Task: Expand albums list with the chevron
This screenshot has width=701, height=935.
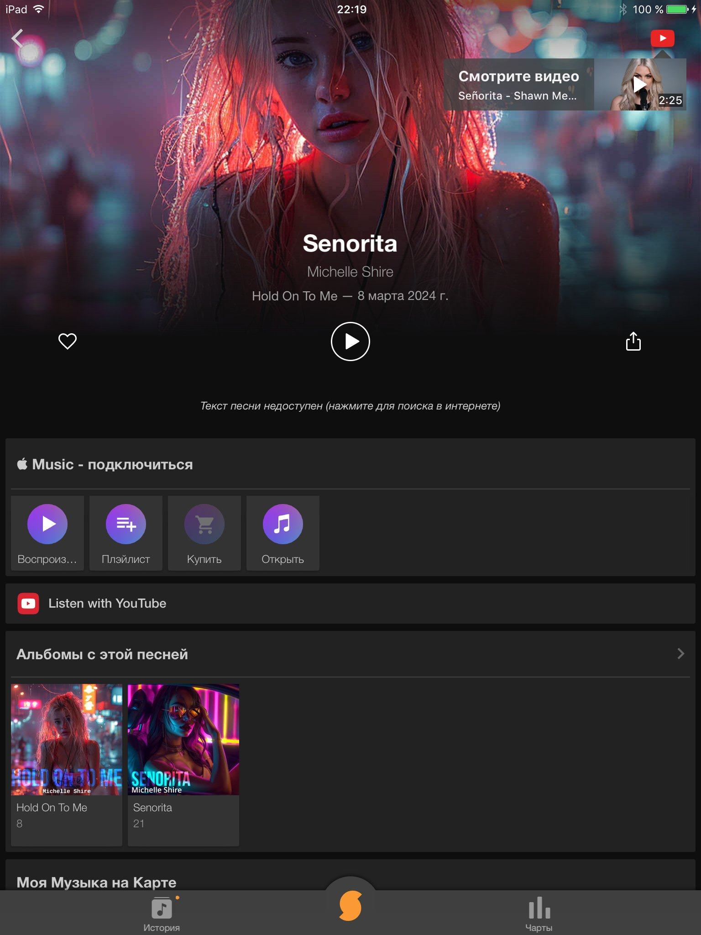Action: tap(680, 654)
